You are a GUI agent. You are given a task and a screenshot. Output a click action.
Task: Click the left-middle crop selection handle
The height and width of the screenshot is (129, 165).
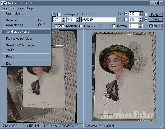[21, 77]
